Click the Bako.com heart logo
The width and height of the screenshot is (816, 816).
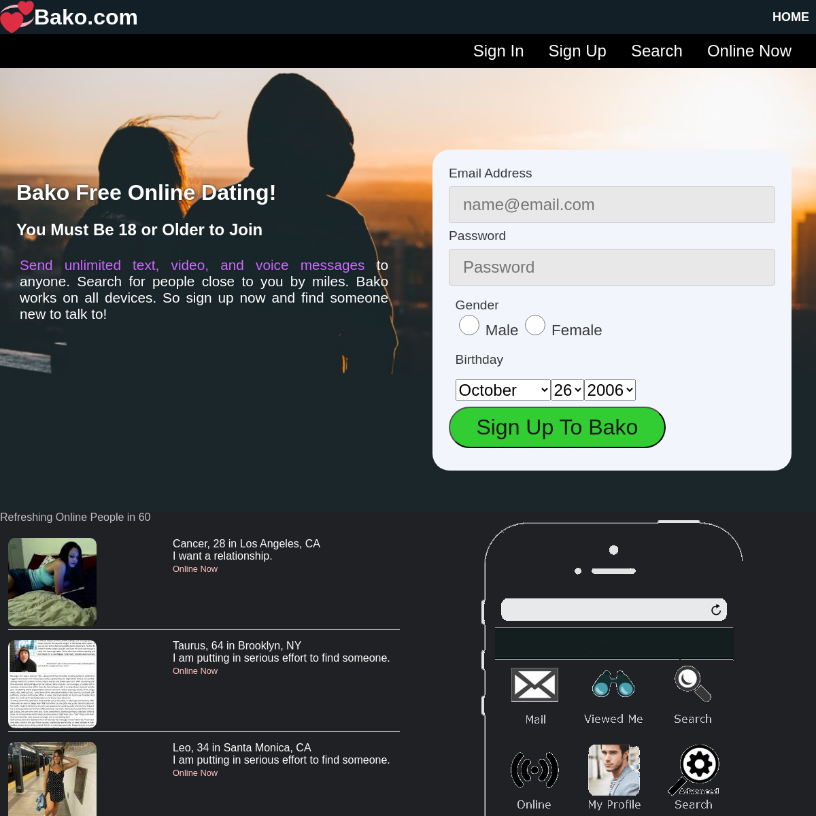tap(16, 17)
